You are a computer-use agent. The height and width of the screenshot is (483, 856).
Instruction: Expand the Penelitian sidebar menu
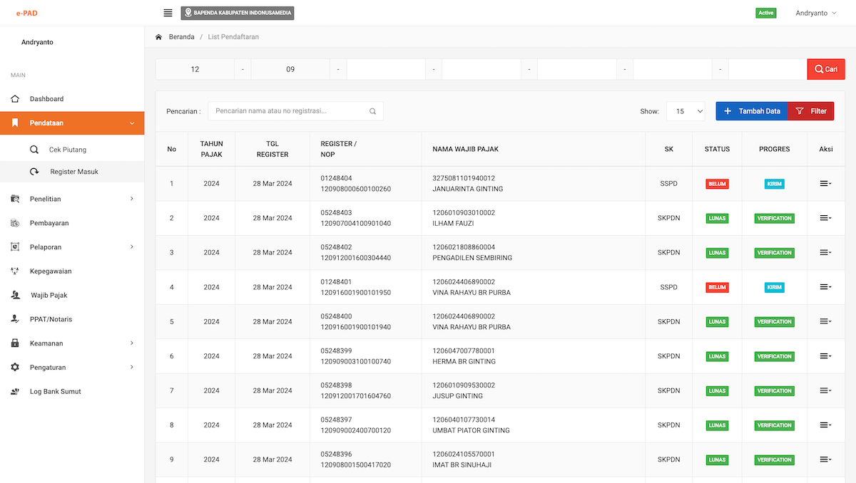click(71, 199)
